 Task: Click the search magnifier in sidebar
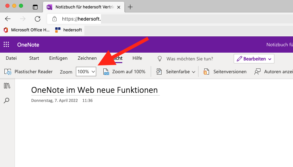point(6,101)
